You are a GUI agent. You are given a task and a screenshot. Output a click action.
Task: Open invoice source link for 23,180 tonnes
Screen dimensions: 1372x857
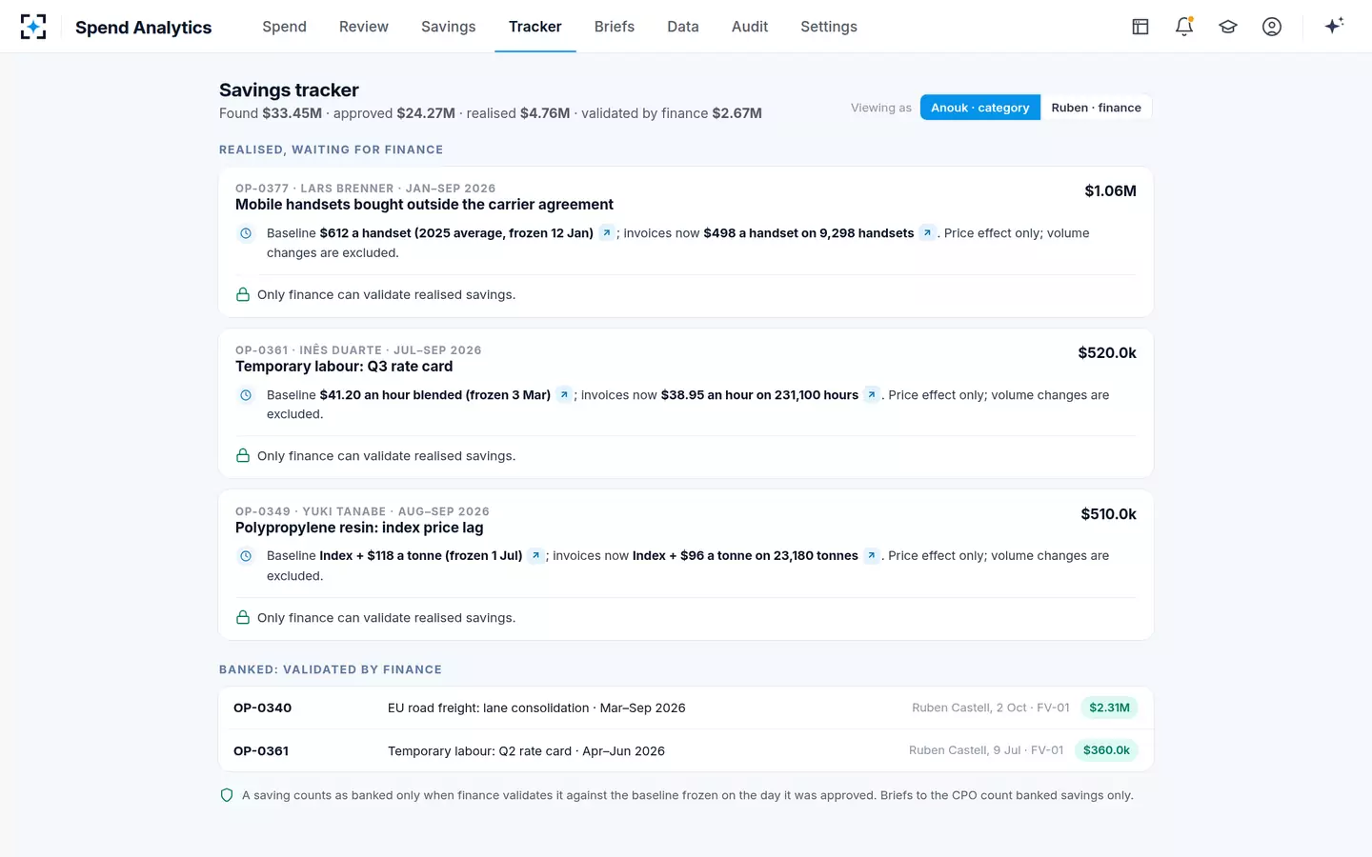click(x=871, y=556)
